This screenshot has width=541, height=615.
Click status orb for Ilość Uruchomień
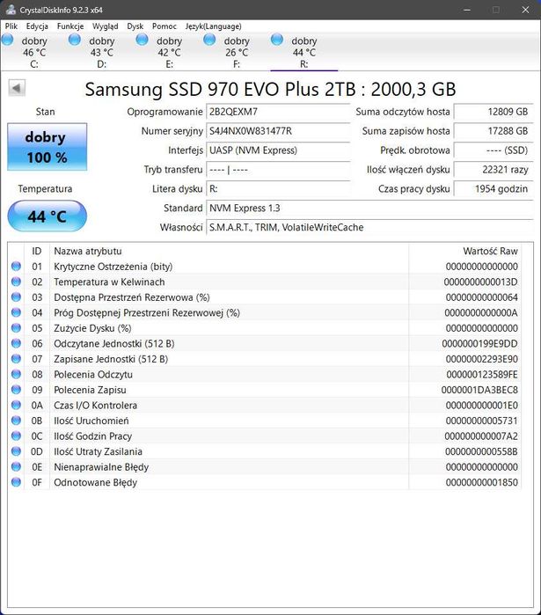point(16,421)
